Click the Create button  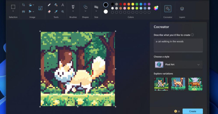192,111
